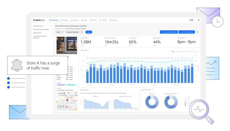Click the info icon beside the dashboard title
This screenshot has width=230, height=131.
coord(87,26)
